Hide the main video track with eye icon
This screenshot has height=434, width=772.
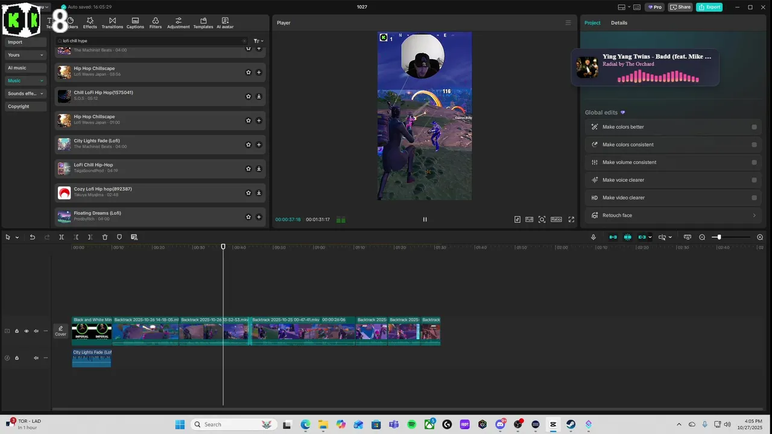click(26, 331)
